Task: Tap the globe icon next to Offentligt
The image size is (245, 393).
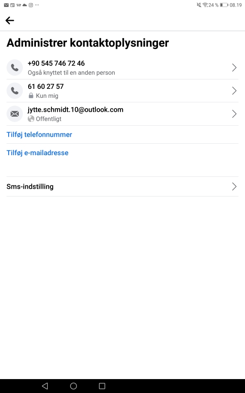Action: coord(31,119)
